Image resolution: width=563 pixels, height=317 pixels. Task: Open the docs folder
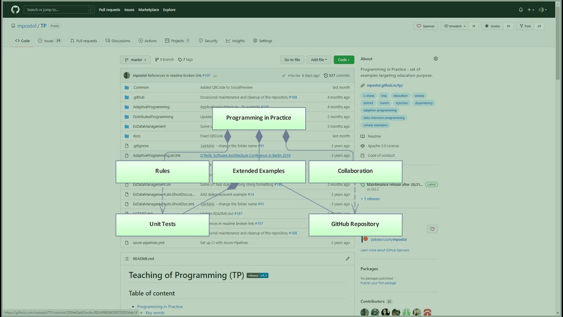point(137,136)
